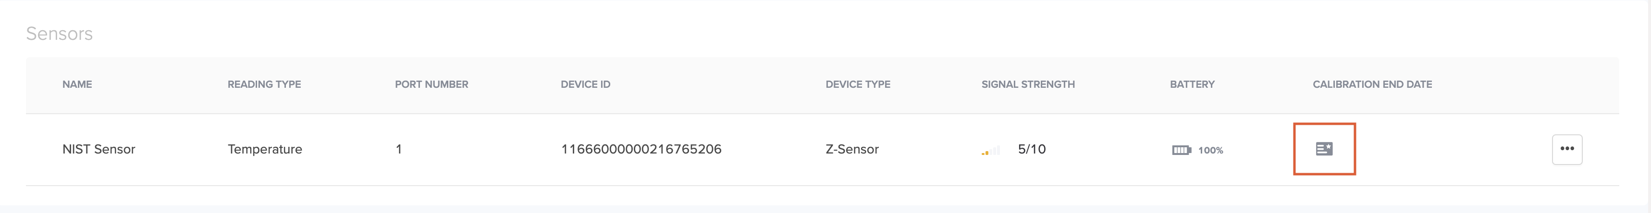Click the BATTERY column header

point(1192,84)
